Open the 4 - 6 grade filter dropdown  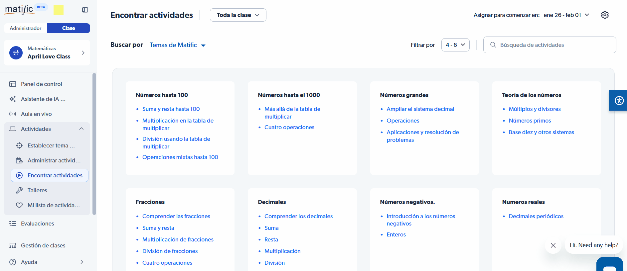[455, 45]
